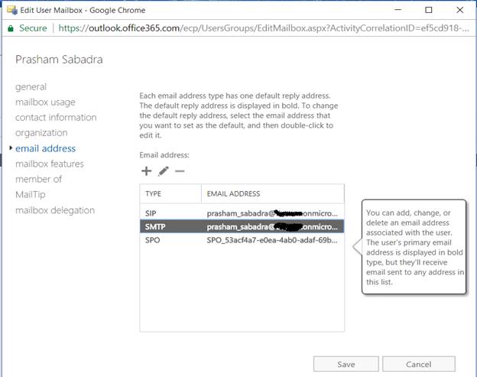This screenshot has width=477, height=377.
Task: Open the mailbox usage section
Action: point(45,102)
